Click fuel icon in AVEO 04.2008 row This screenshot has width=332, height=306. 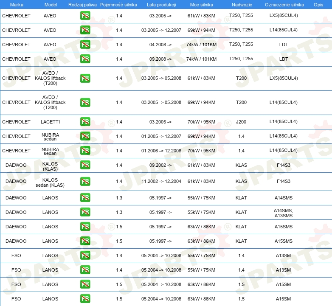click(85, 45)
